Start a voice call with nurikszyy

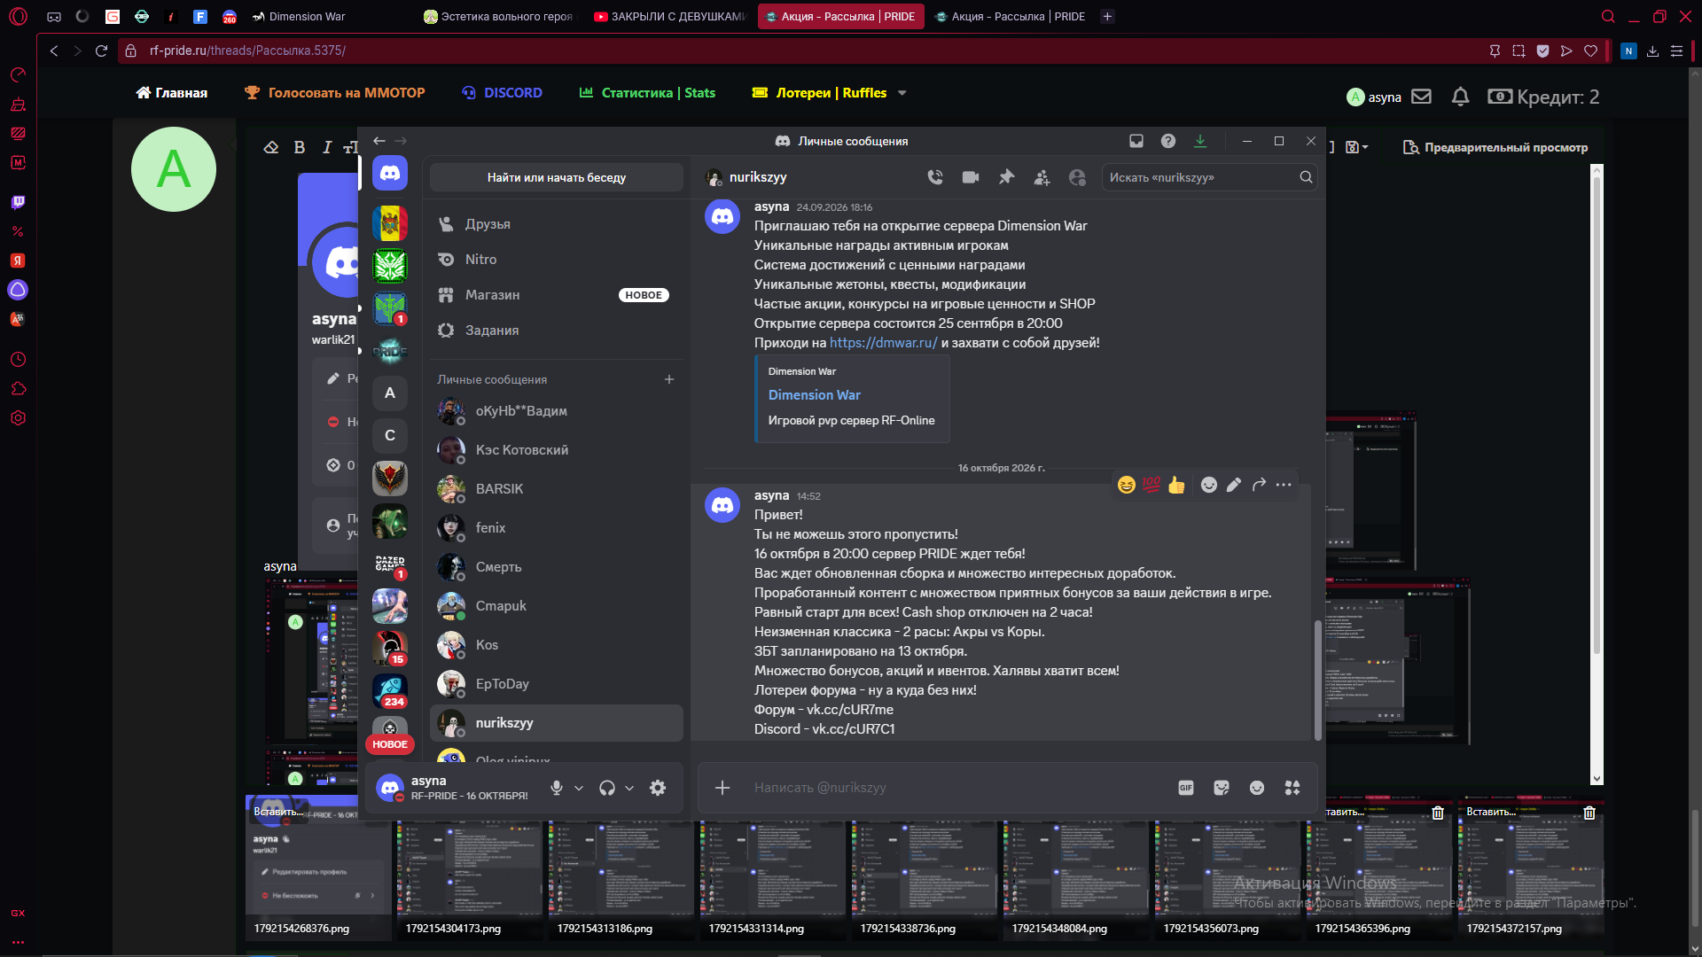tap(935, 177)
